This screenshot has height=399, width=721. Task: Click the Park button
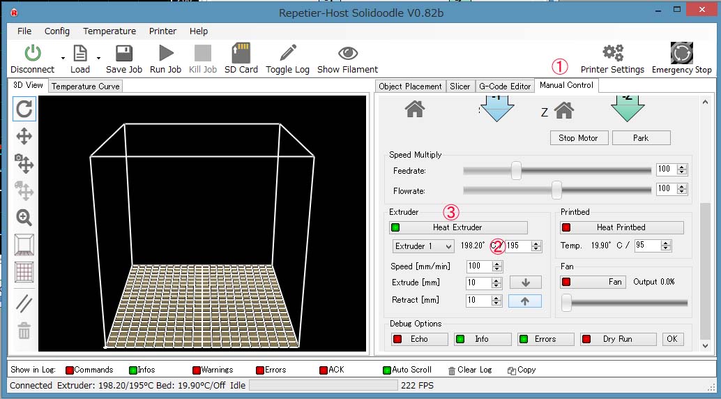pos(641,138)
